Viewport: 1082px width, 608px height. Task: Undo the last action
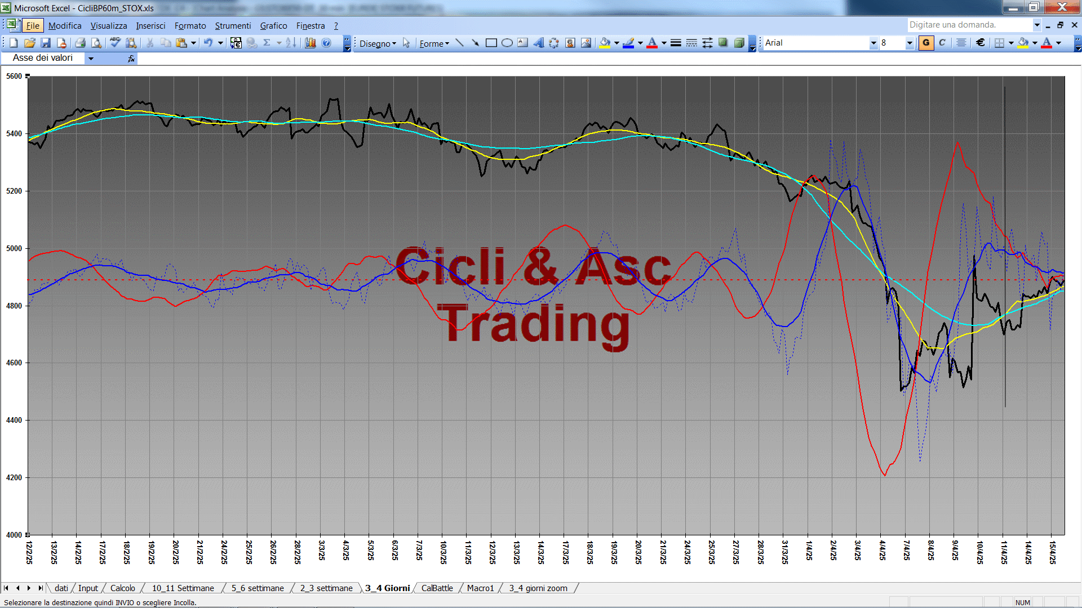[208, 43]
